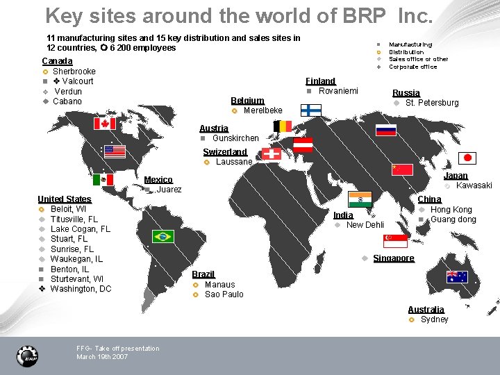Click the distribution marker beside Merelbeke

[235, 111]
